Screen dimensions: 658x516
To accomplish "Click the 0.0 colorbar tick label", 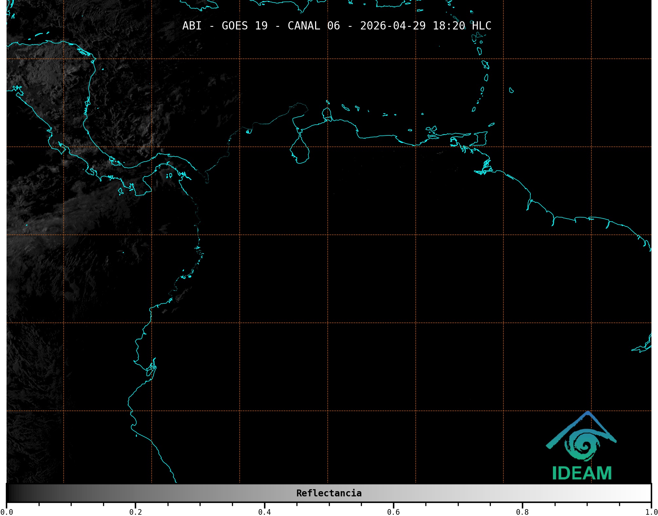I will tap(7, 512).
